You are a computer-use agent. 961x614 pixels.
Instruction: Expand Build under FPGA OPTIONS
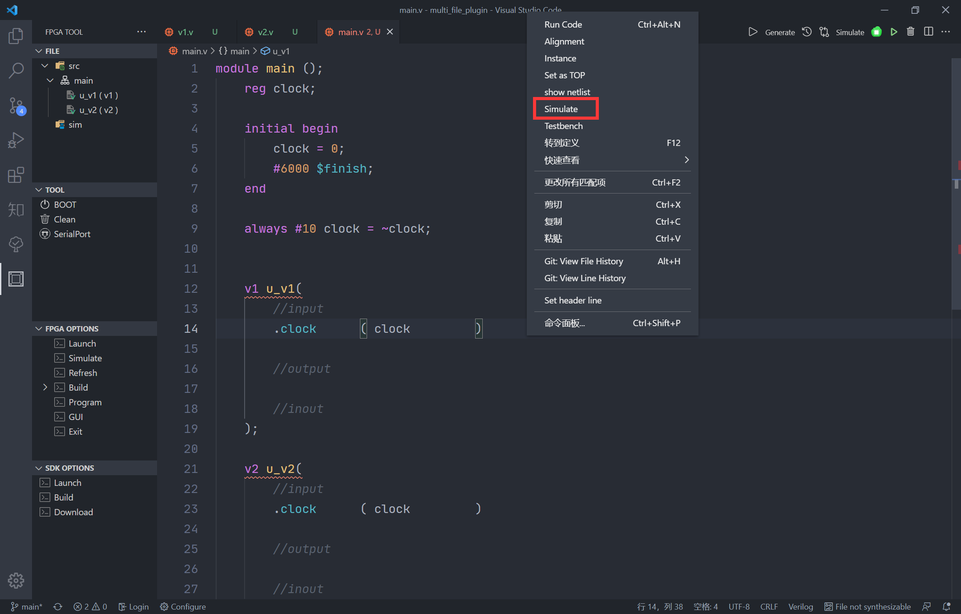click(44, 387)
